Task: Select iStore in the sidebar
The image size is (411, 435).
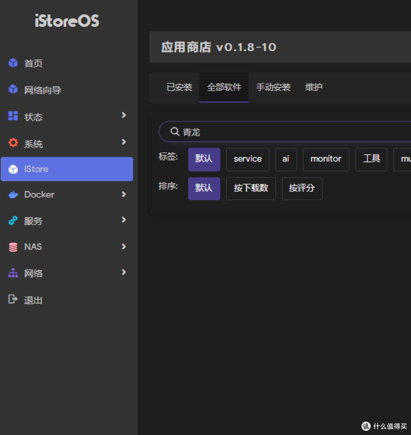Action: (x=67, y=169)
